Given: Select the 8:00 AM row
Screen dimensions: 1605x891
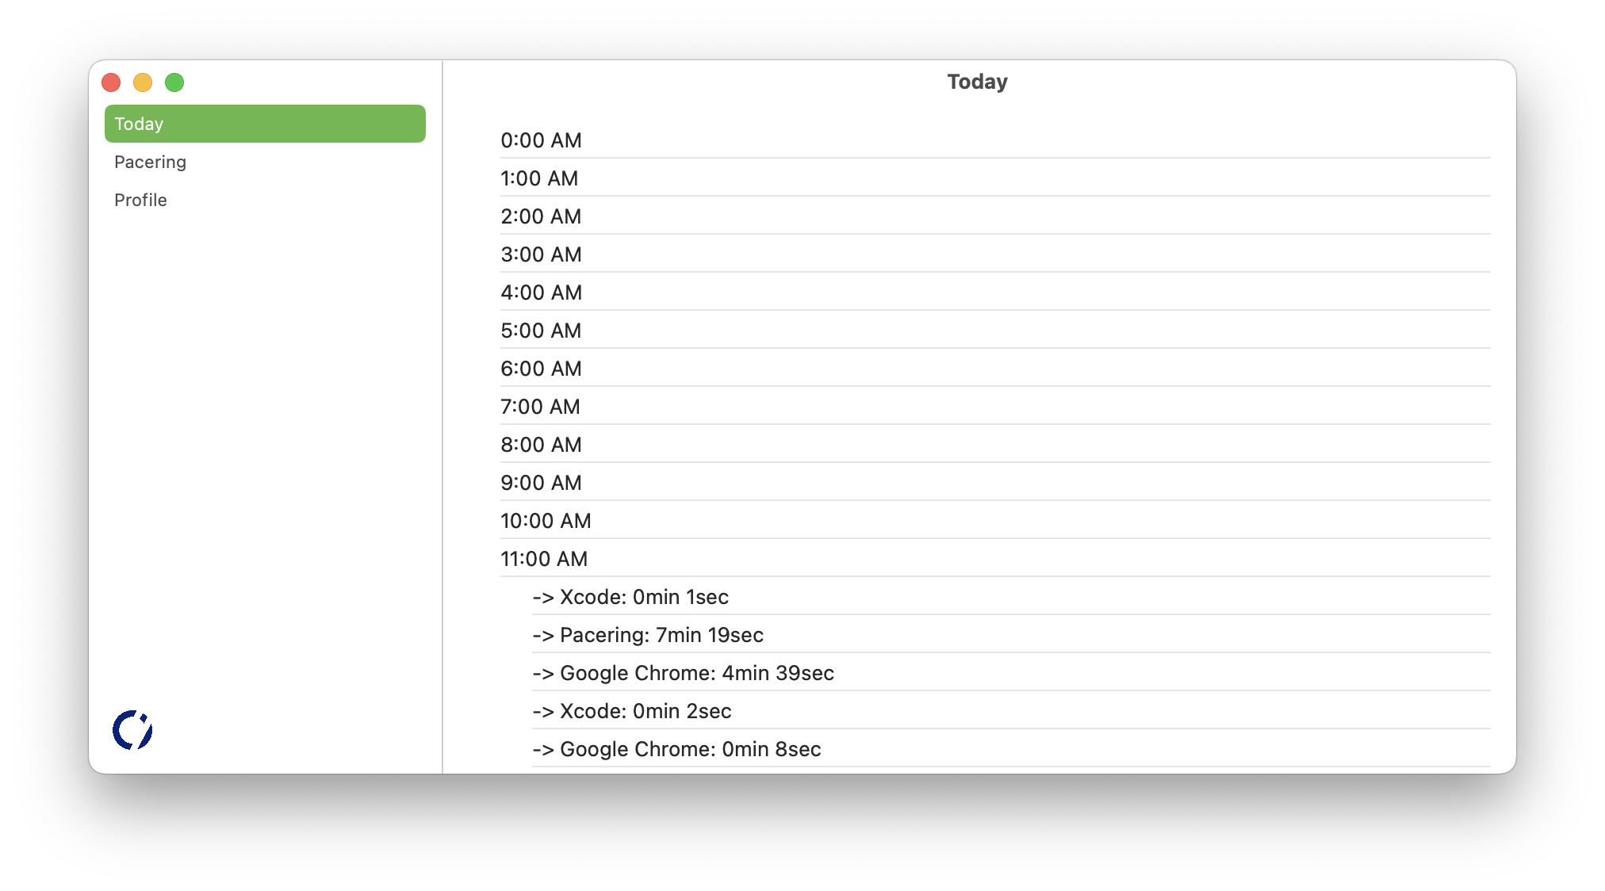Looking at the screenshot, I should pyautogui.click(x=995, y=445).
